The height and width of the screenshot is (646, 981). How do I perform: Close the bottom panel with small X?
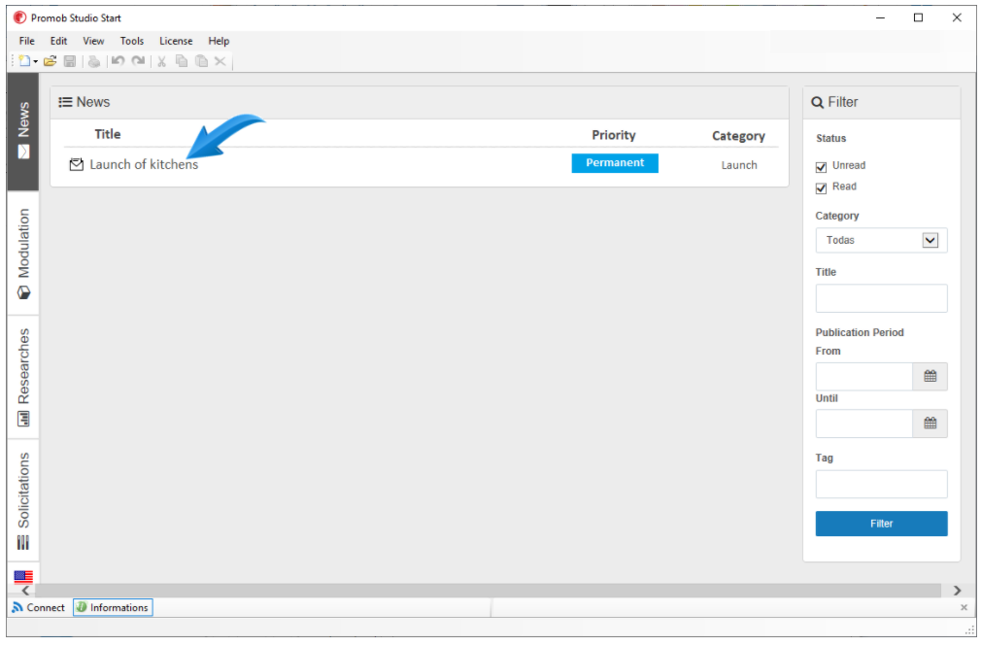[964, 607]
